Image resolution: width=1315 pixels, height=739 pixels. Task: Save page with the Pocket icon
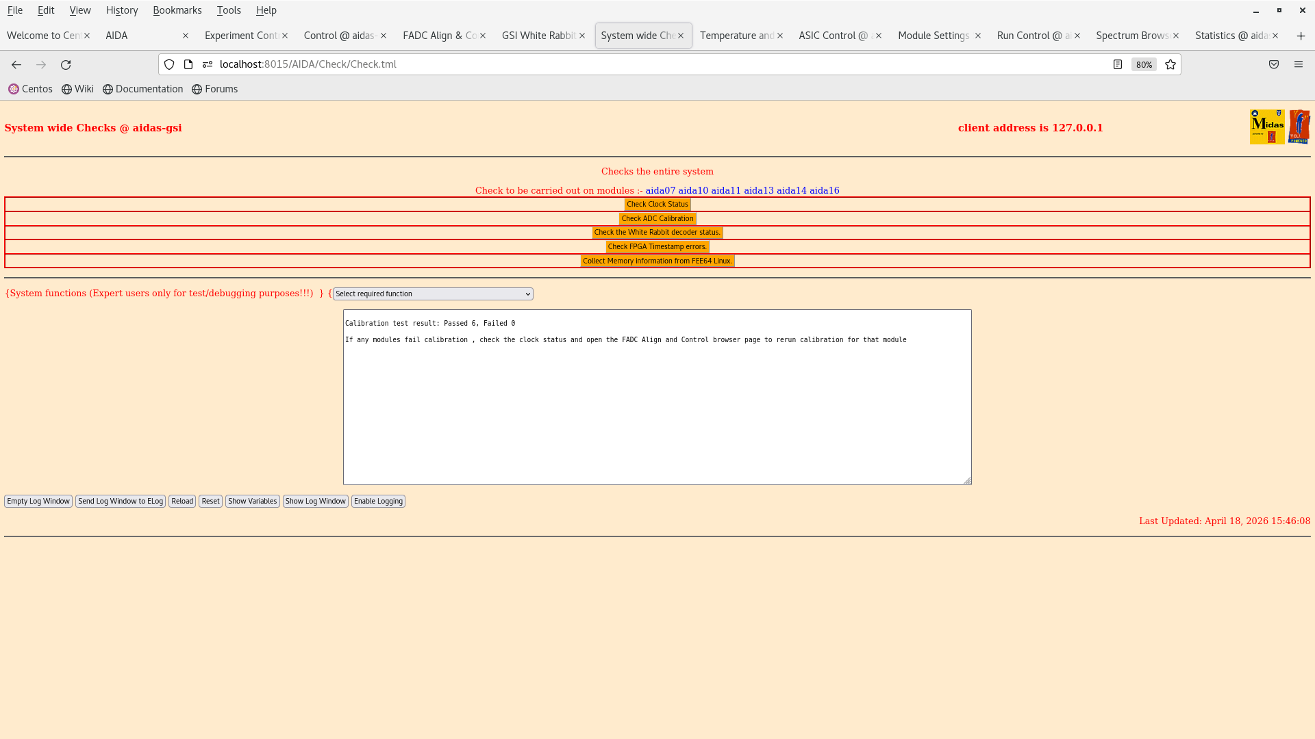click(1274, 64)
